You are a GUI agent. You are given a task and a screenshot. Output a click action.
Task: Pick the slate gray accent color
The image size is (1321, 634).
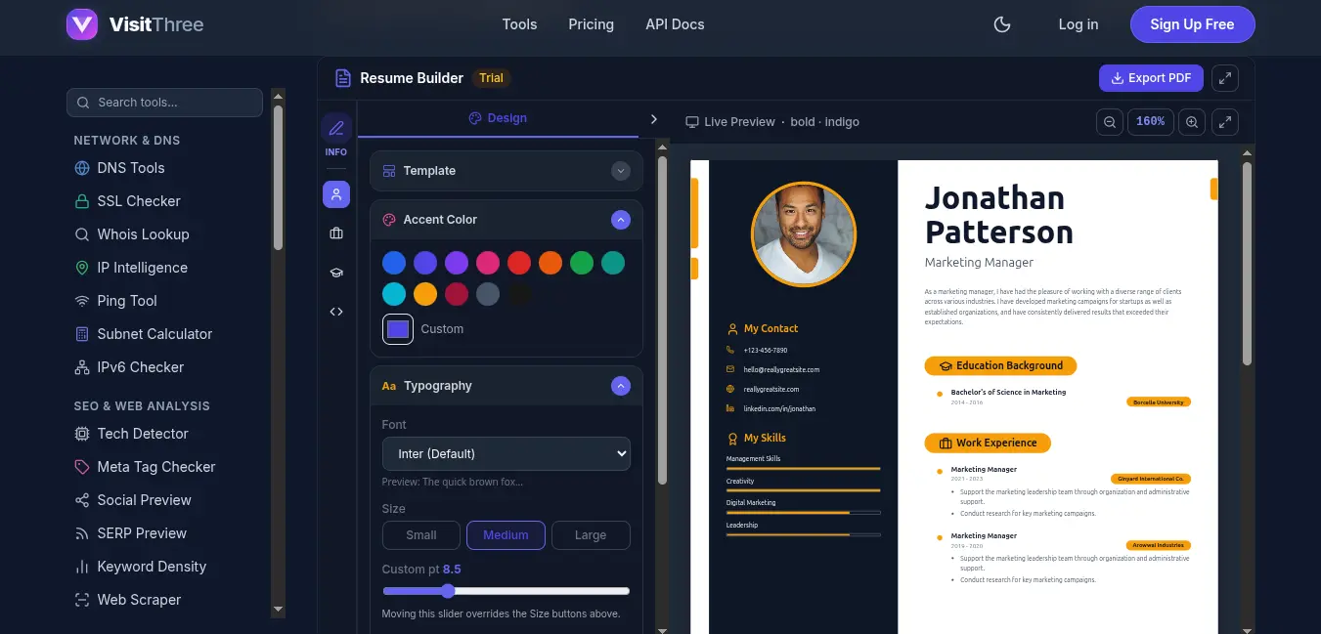tap(488, 294)
